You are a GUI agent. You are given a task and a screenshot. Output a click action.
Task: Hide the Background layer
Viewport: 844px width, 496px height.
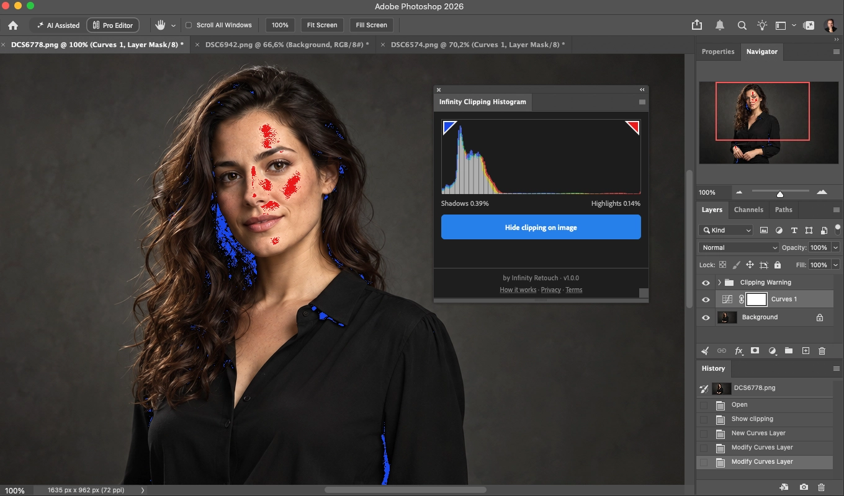706,317
